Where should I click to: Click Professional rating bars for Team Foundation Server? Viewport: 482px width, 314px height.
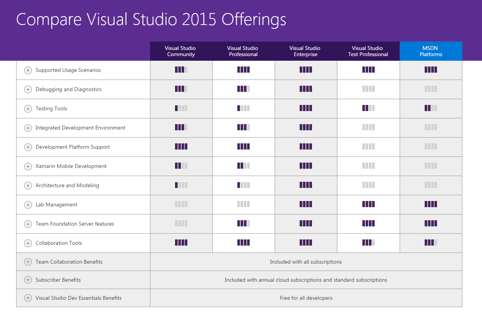[x=244, y=224]
